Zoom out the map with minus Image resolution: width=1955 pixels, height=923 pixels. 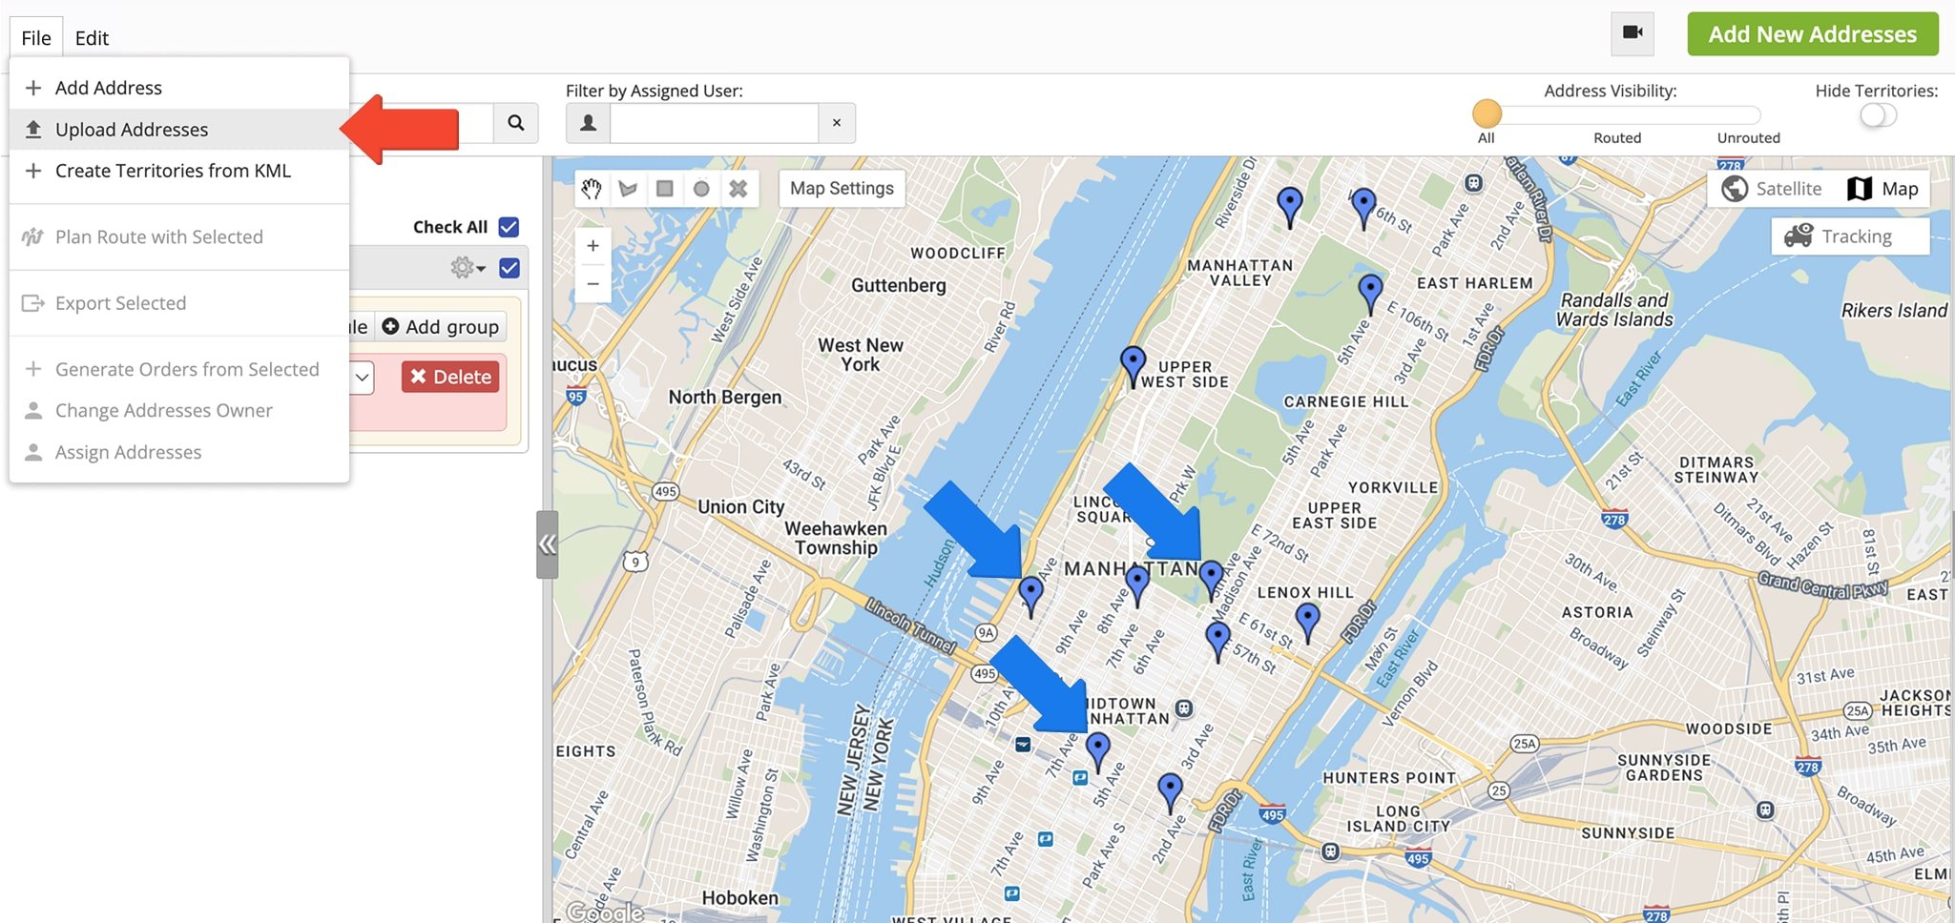point(593,284)
